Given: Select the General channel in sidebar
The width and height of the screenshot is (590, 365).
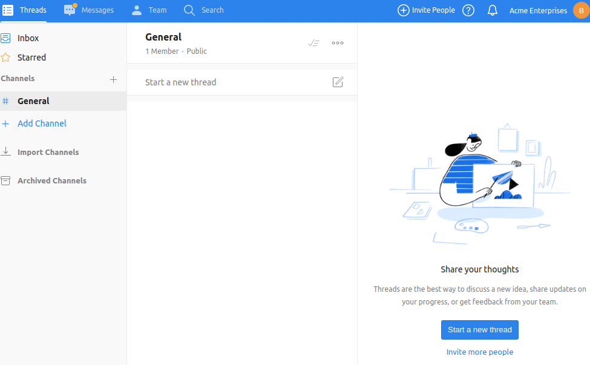Looking at the screenshot, I should [33, 101].
